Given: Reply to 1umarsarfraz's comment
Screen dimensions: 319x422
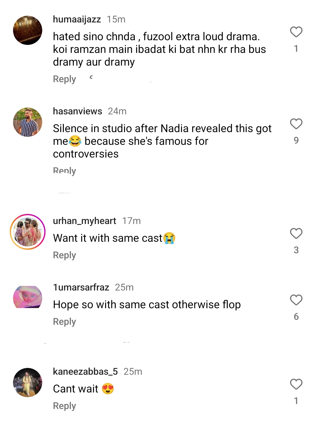Looking at the screenshot, I should point(64,322).
